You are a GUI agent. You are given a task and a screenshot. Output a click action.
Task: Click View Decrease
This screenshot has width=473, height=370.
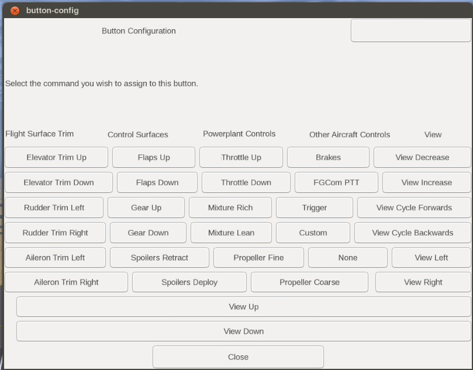(x=422, y=157)
